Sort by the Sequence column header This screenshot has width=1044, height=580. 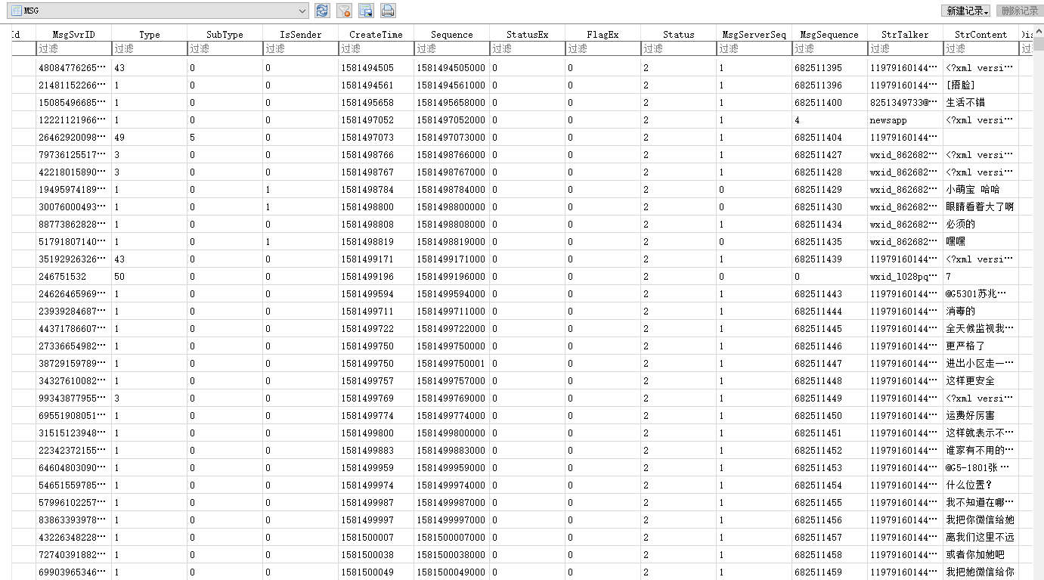(x=452, y=34)
